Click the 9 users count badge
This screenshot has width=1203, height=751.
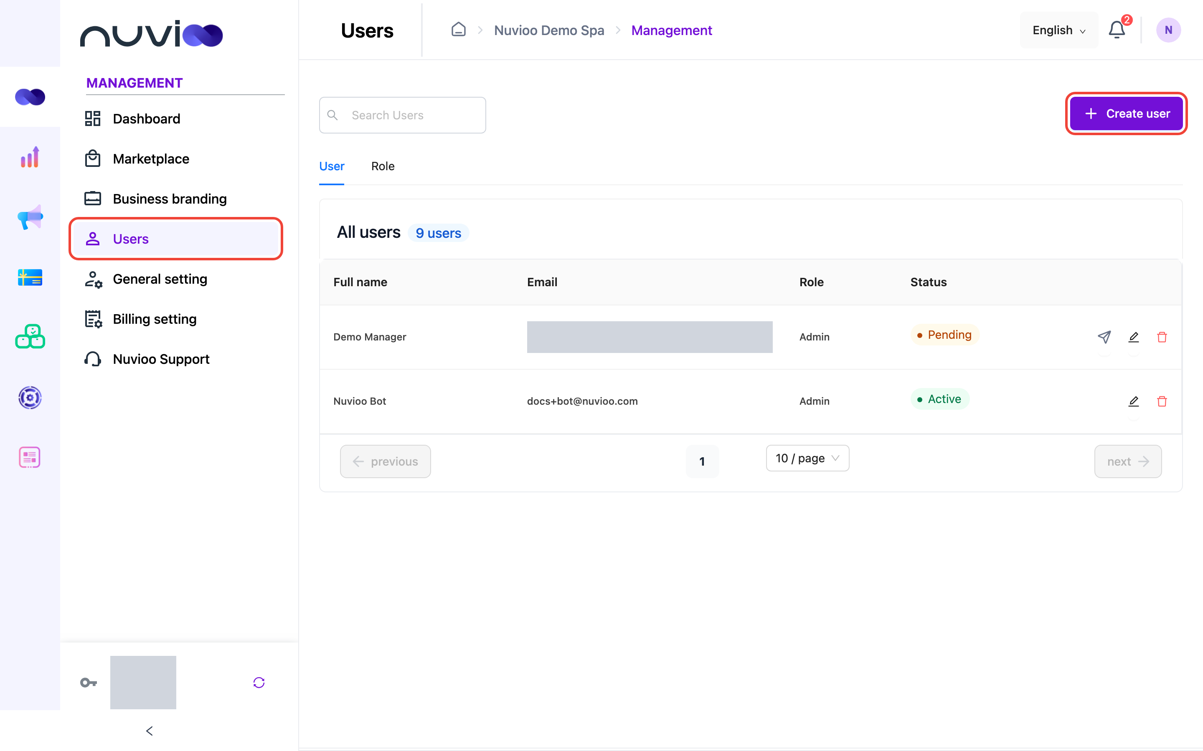438,233
